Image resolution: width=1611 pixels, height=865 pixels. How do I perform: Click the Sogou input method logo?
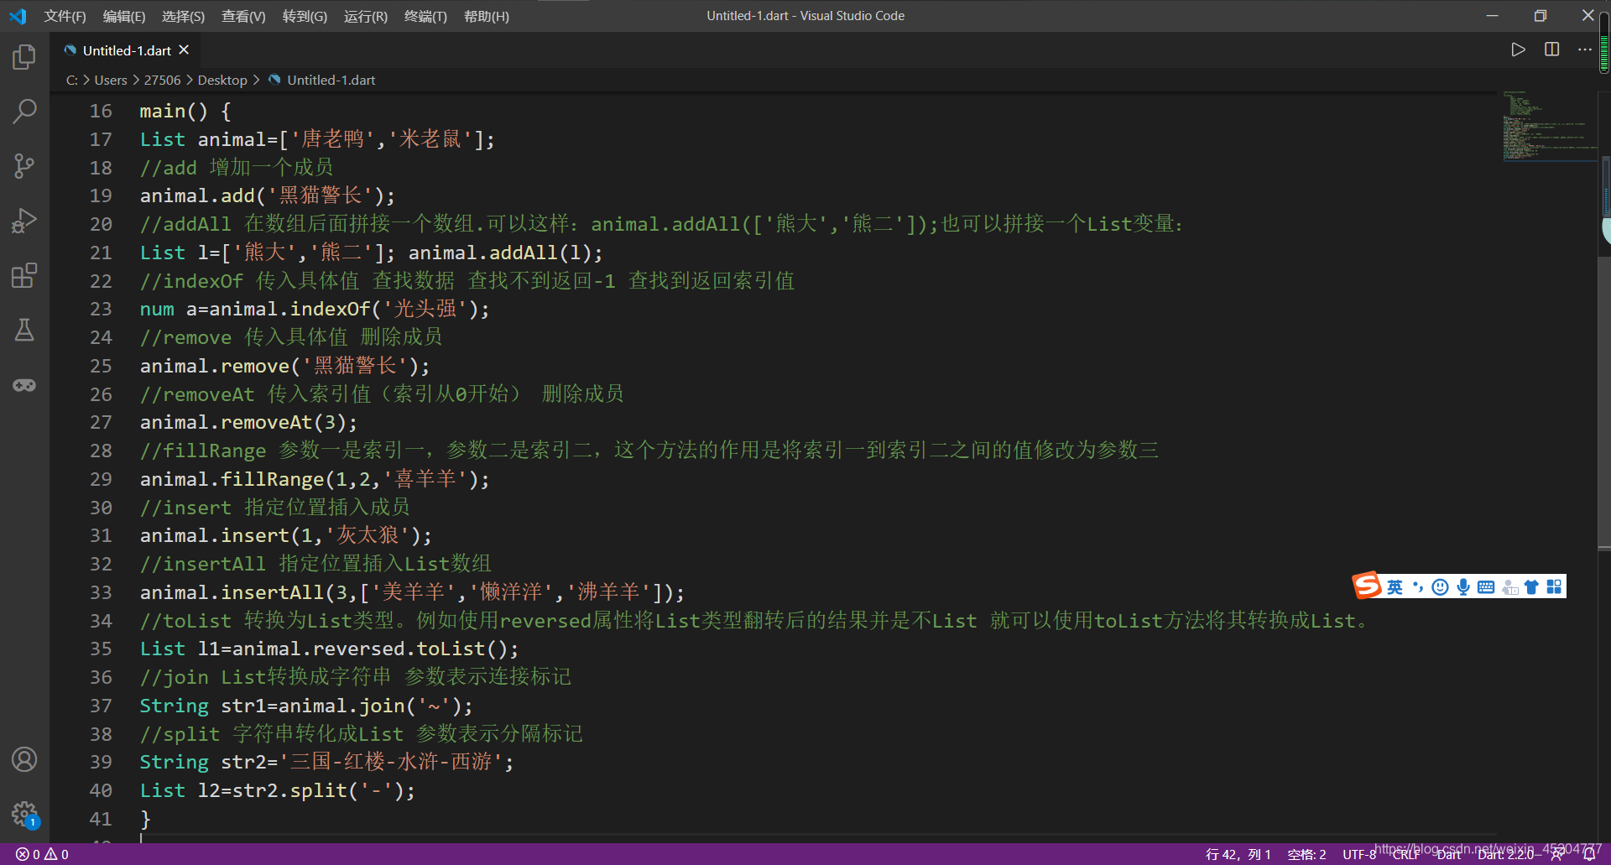pos(1367,586)
